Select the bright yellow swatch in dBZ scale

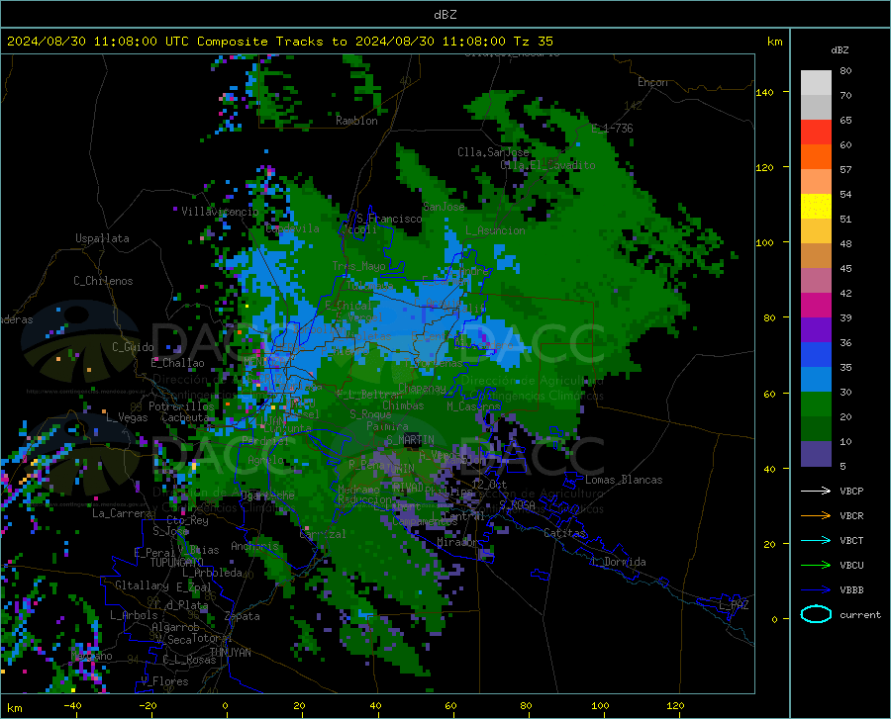pos(816,207)
